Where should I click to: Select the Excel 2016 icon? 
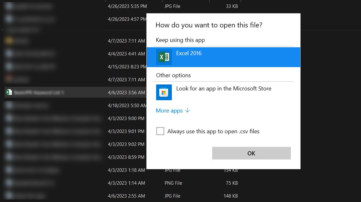tap(164, 57)
